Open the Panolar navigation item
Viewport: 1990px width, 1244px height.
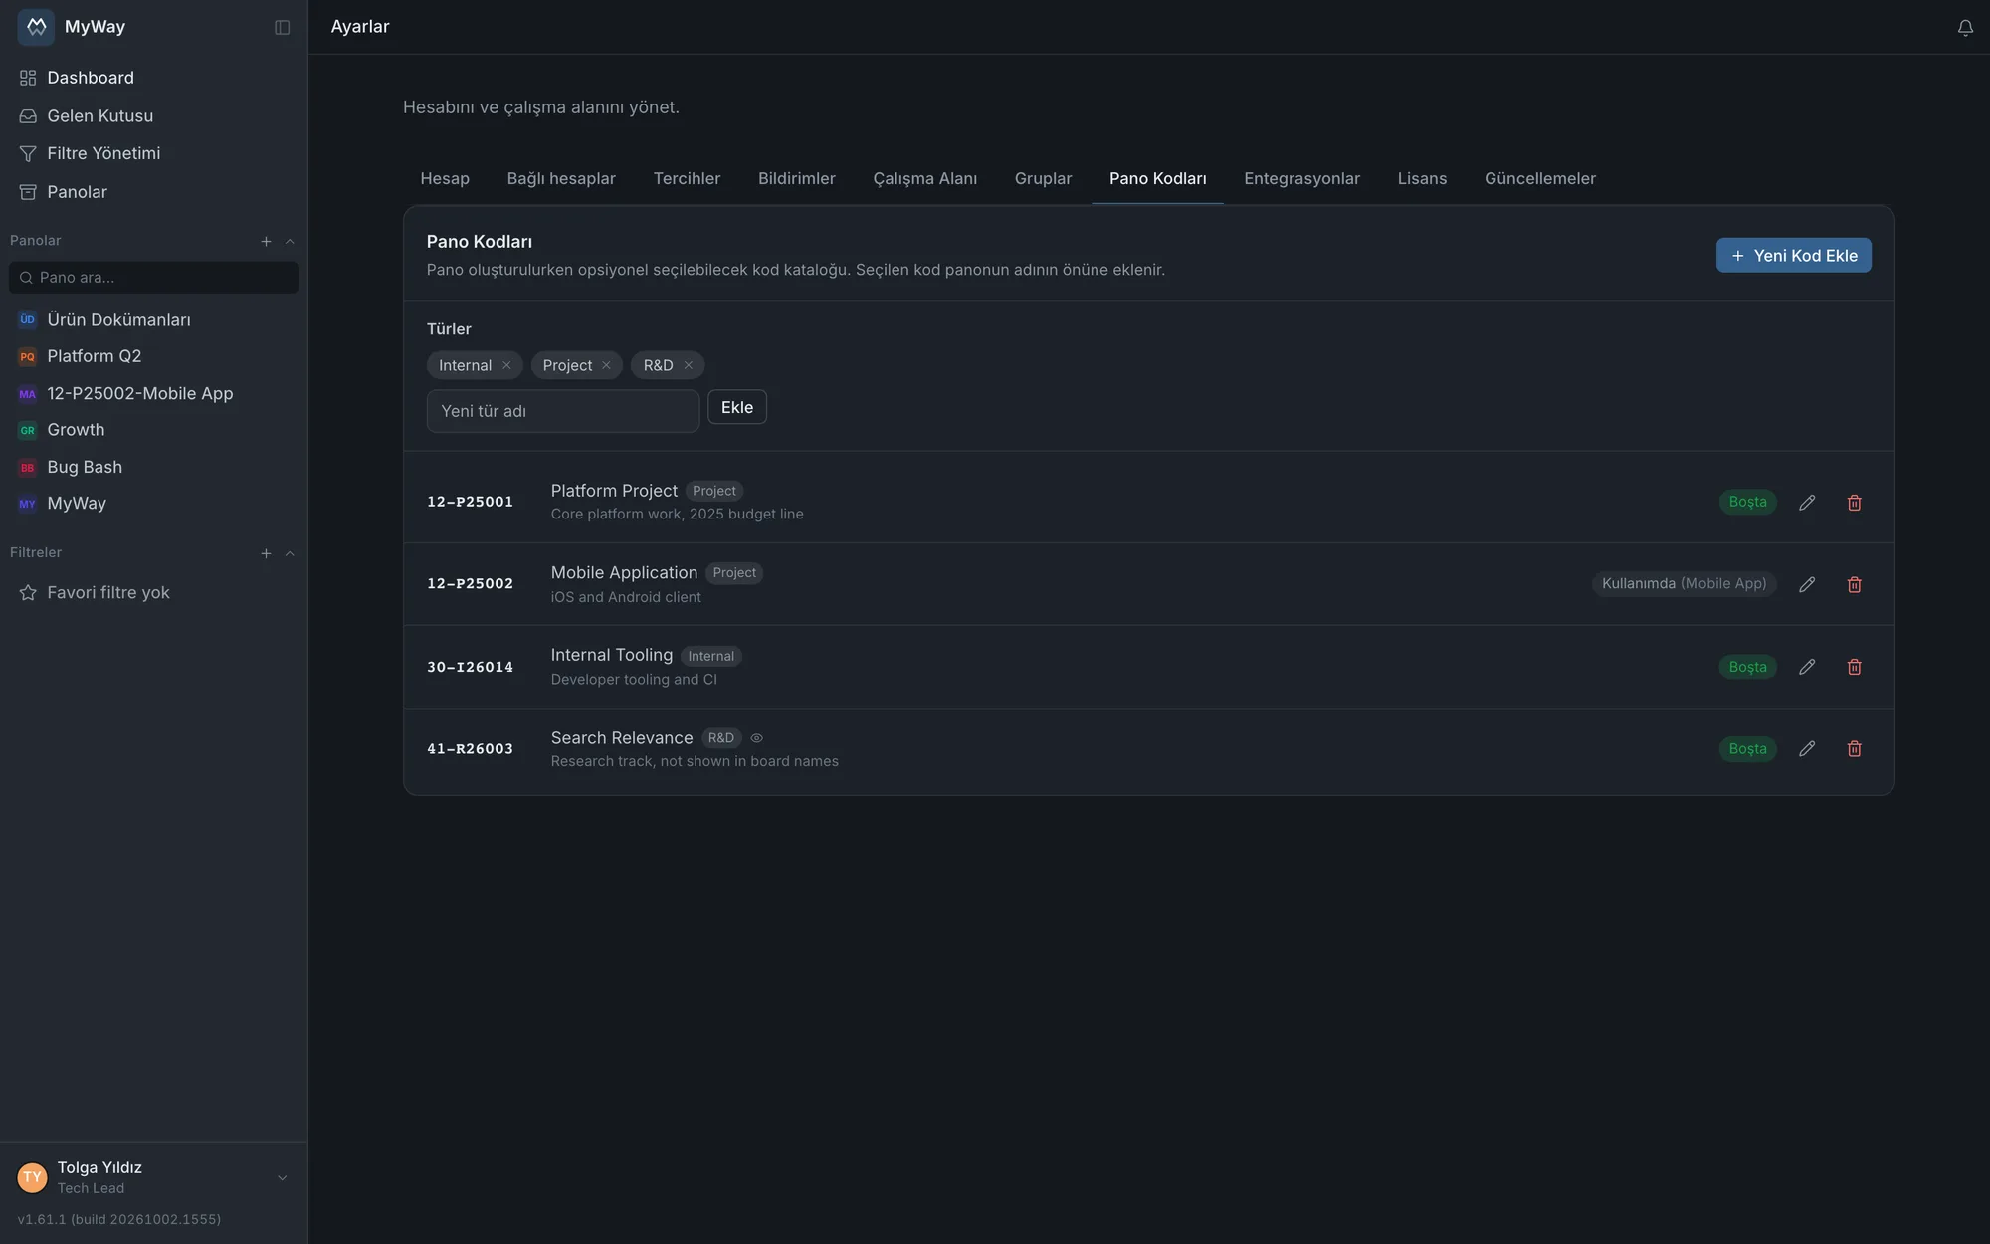click(153, 192)
